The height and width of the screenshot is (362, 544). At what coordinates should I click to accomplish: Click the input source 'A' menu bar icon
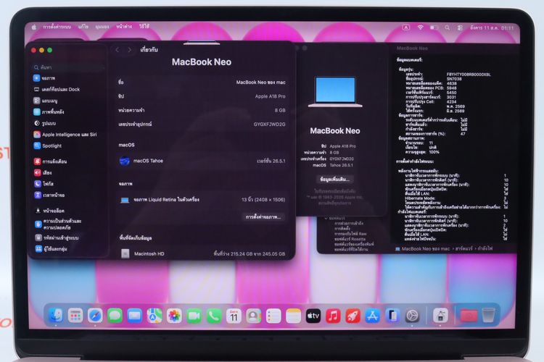pyautogui.click(x=406, y=28)
